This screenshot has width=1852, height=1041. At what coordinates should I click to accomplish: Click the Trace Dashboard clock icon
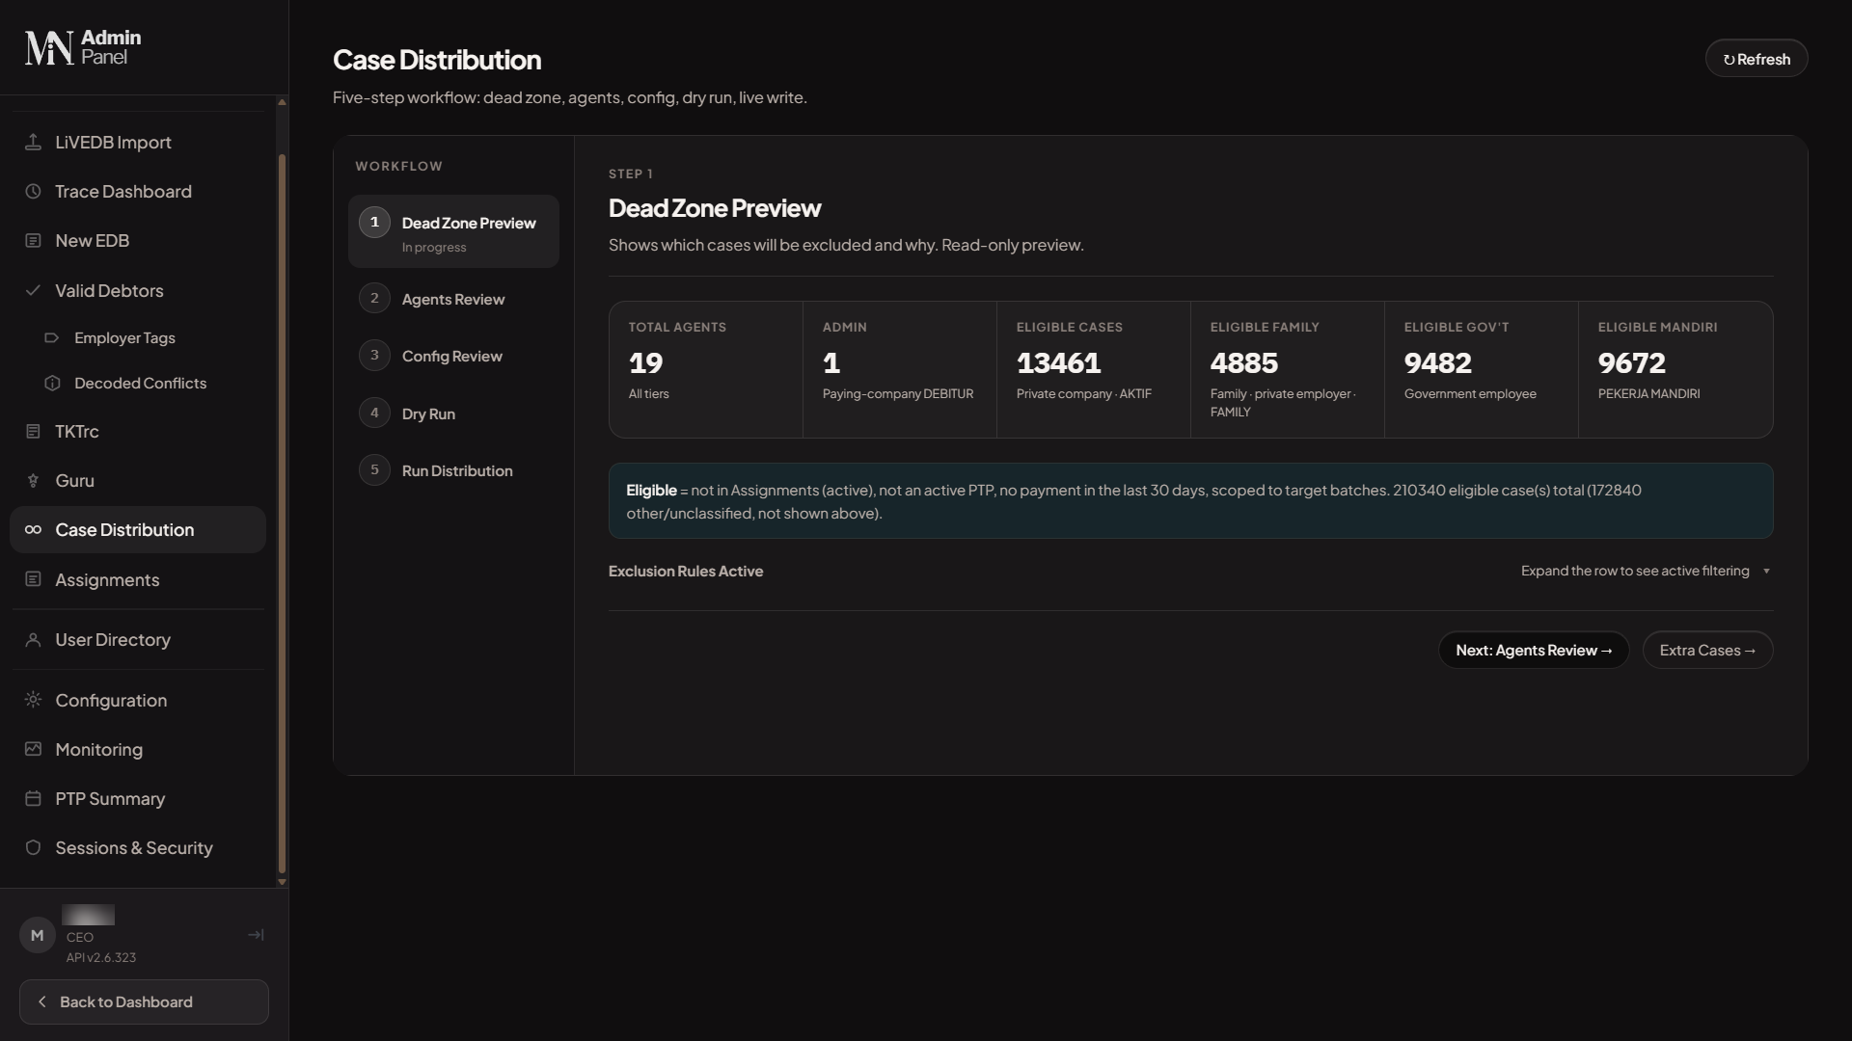[33, 191]
